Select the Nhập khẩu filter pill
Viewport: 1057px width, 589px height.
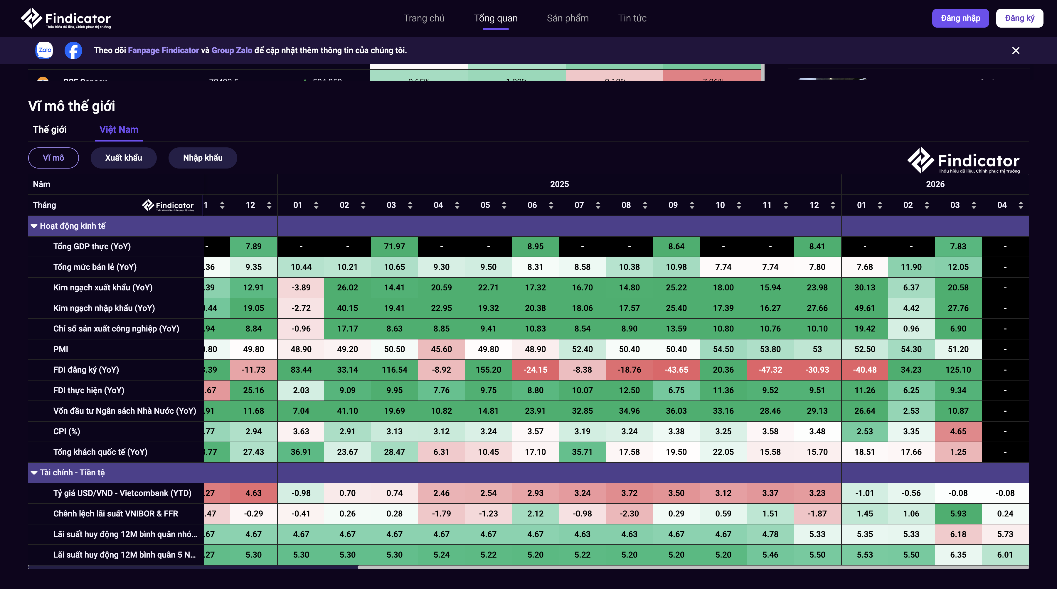pos(203,158)
